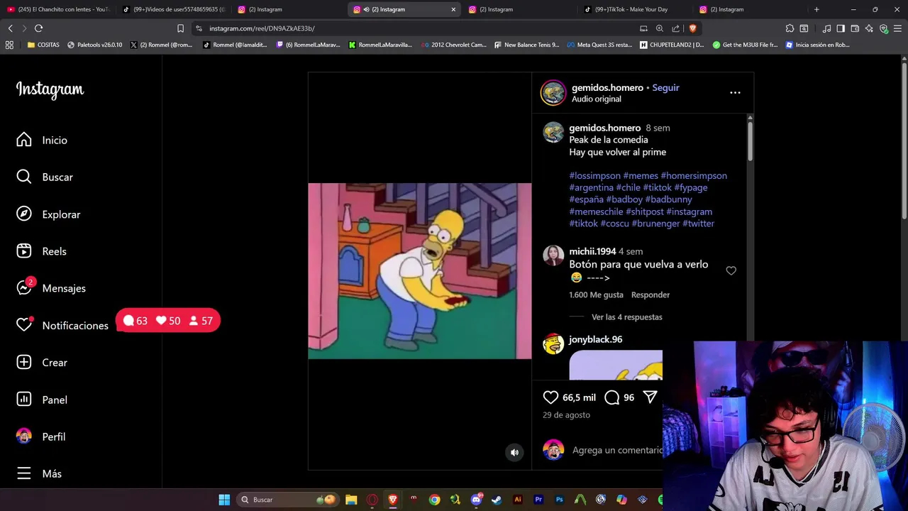Mute the reel audio speaker button
Image resolution: width=908 pixels, height=511 pixels.
515,452
